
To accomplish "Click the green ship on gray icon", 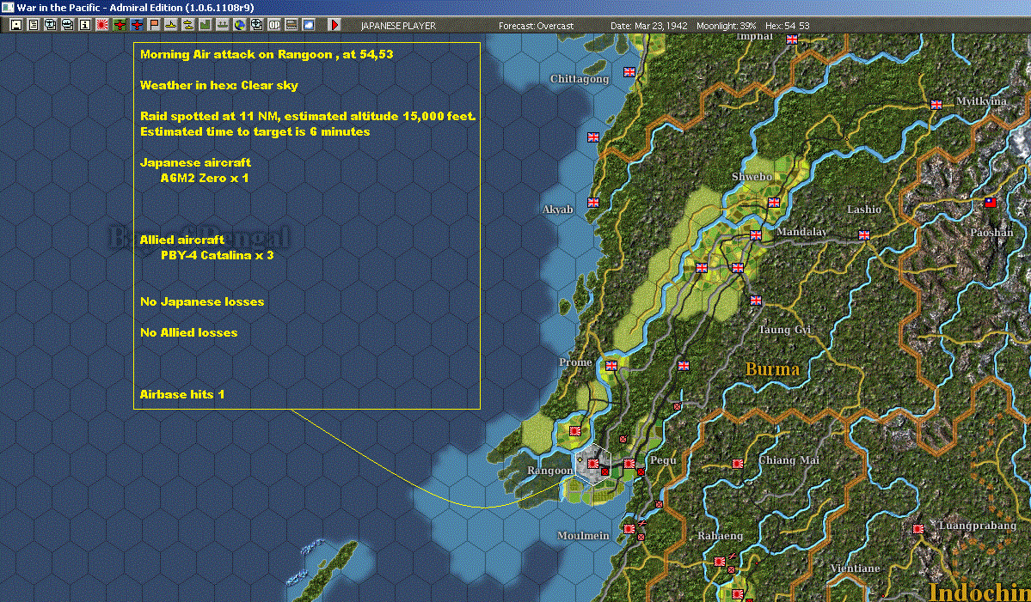I will pyautogui.click(x=222, y=25).
